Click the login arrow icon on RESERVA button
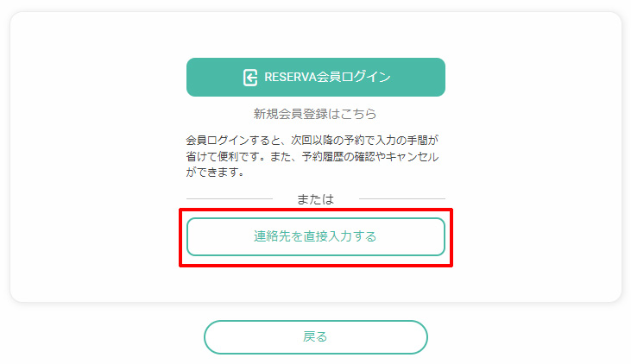 249,78
